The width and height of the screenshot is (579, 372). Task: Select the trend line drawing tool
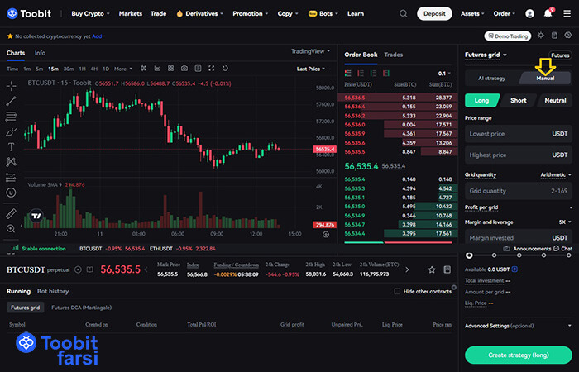[x=12, y=101]
